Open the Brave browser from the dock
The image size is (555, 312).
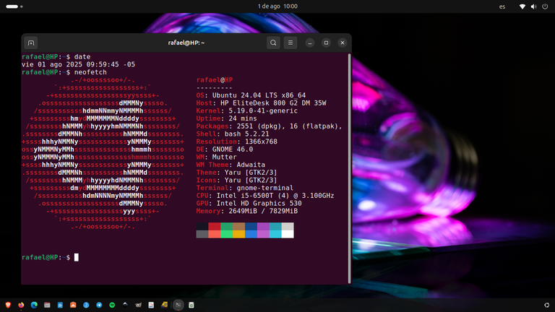pos(8,305)
